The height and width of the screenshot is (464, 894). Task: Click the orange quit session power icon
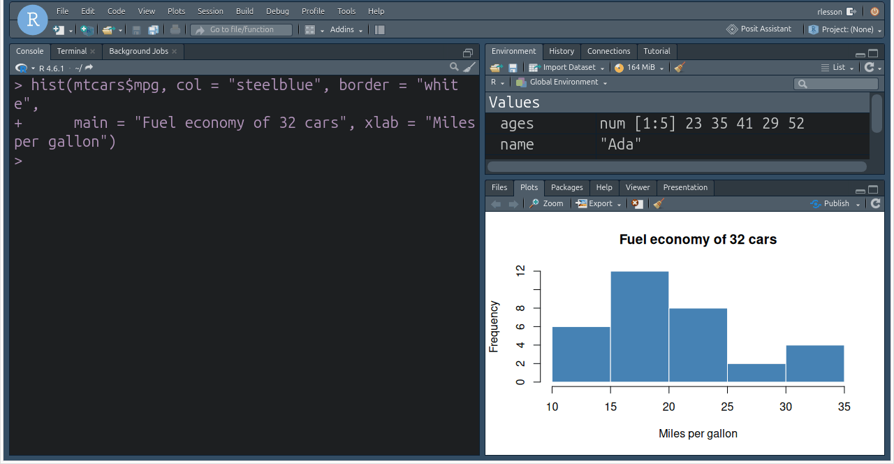click(x=874, y=11)
